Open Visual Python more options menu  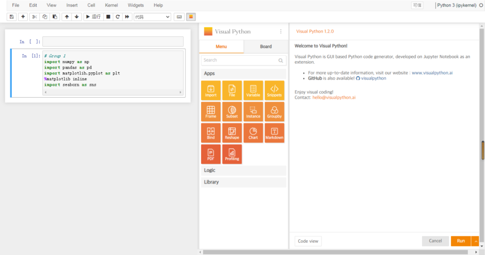[281, 31]
